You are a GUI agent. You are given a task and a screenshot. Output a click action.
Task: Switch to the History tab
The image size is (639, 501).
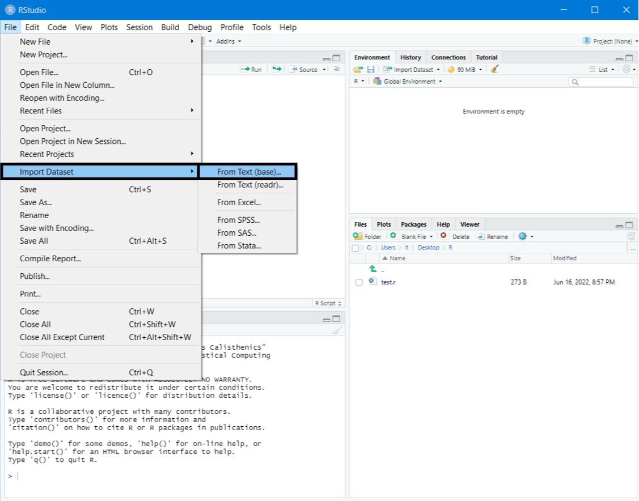click(x=411, y=57)
